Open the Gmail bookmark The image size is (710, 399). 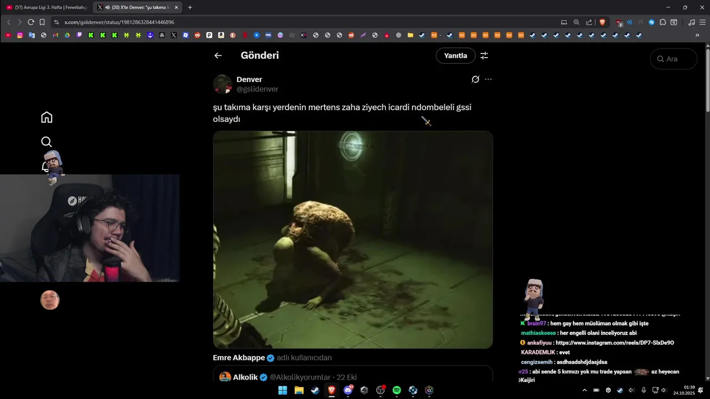55,35
